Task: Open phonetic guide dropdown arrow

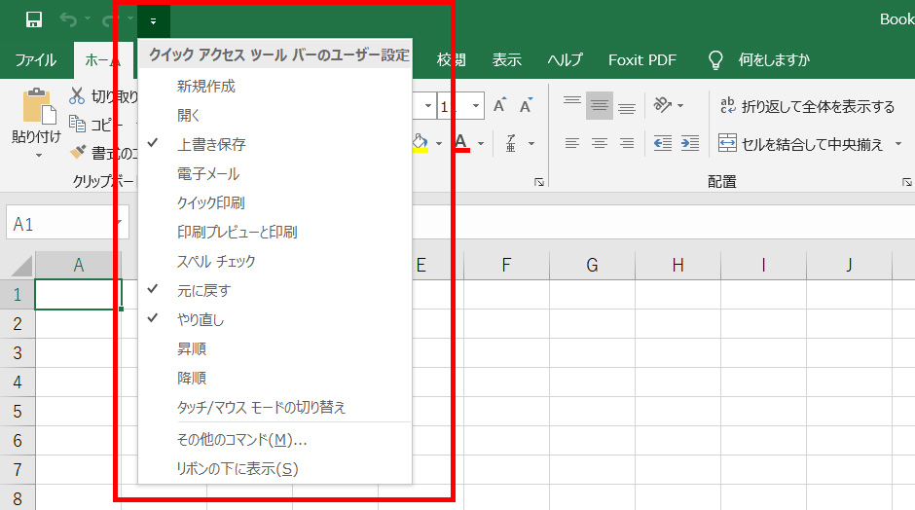Action: click(531, 143)
